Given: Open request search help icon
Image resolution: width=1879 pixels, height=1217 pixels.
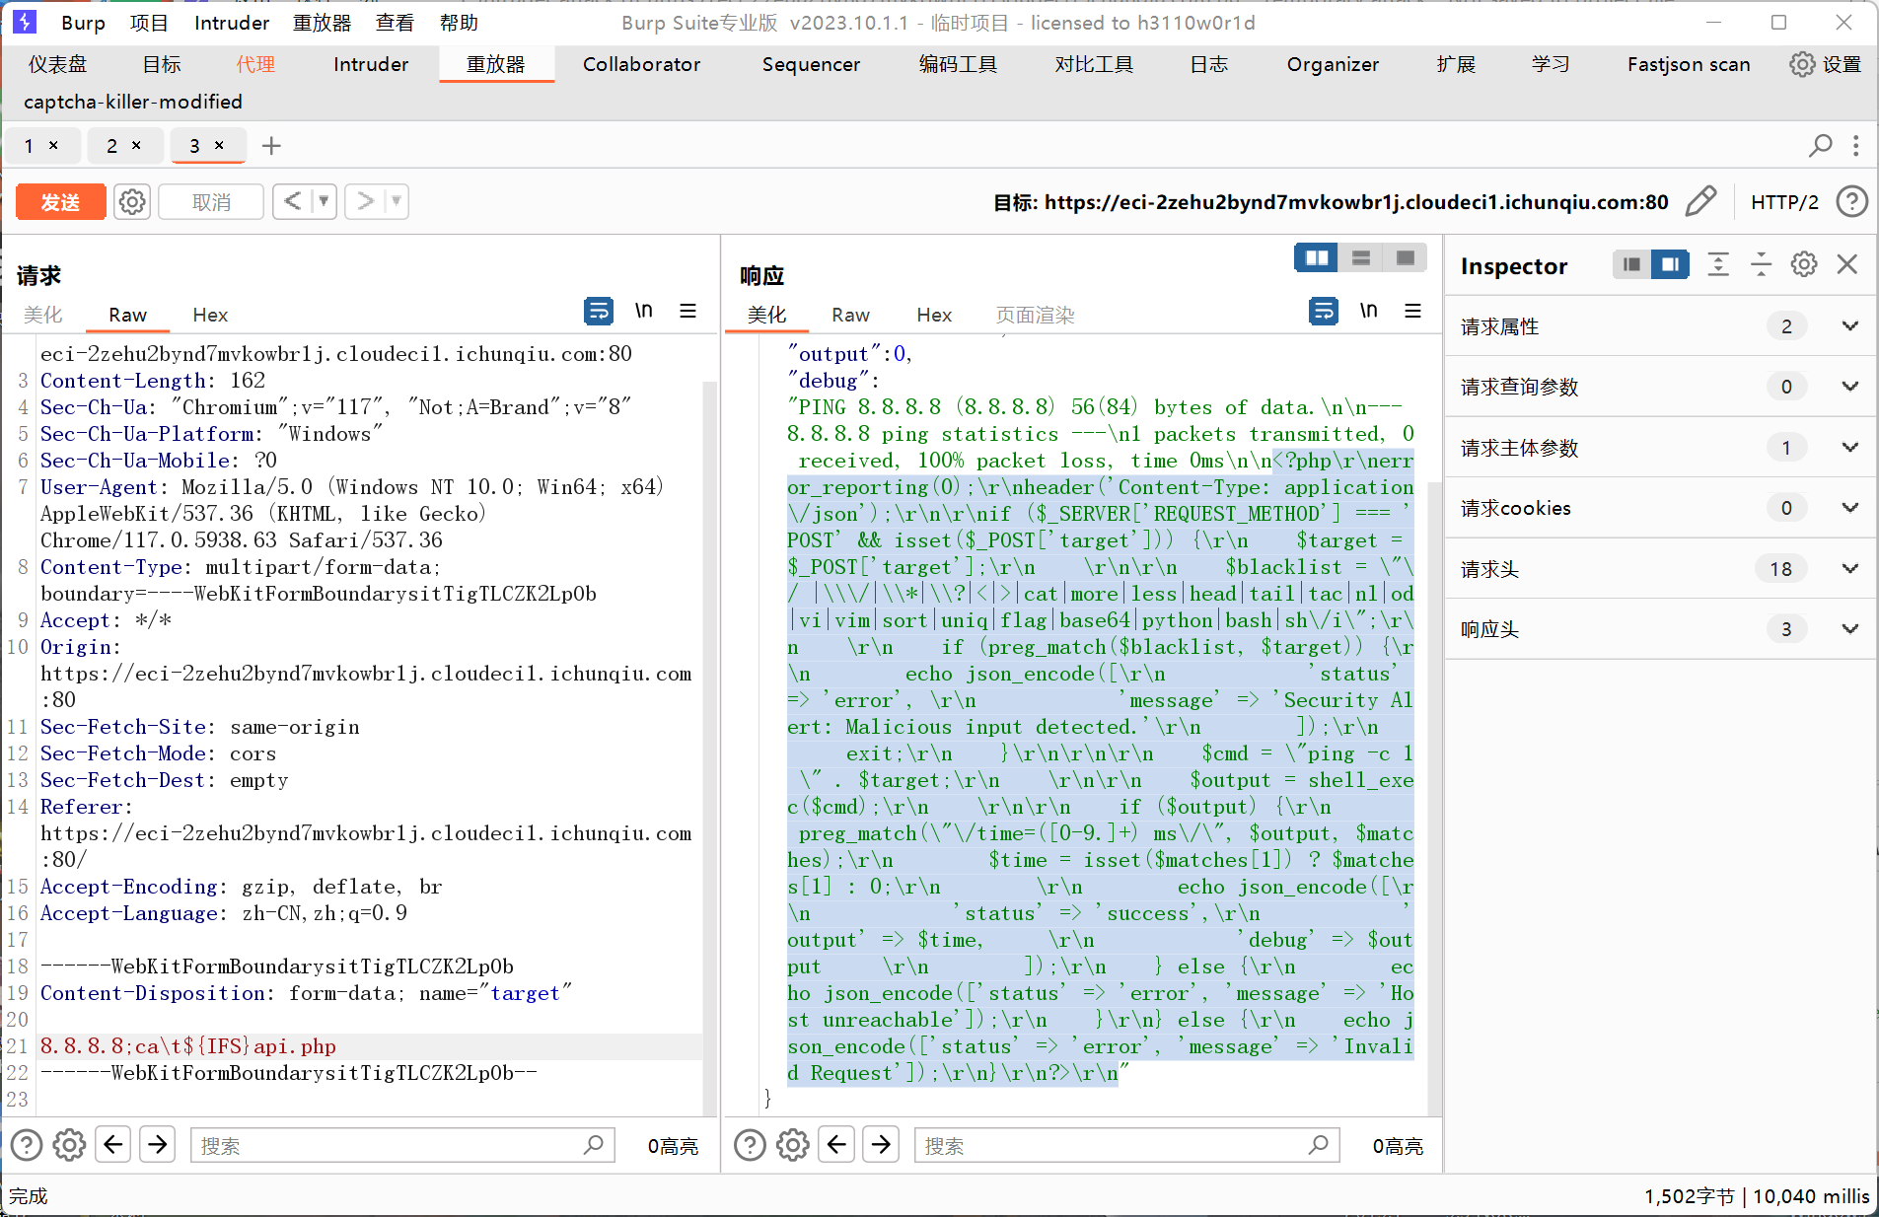Looking at the screenshot, I should [x=27, y=1145].
